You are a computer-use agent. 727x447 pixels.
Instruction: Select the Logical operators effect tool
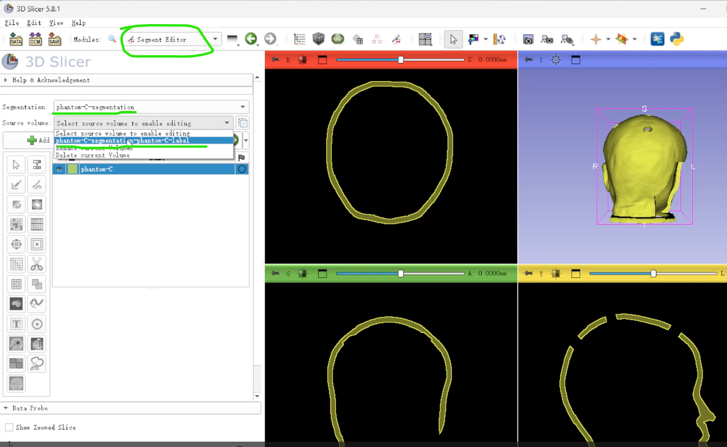point(36,284)
